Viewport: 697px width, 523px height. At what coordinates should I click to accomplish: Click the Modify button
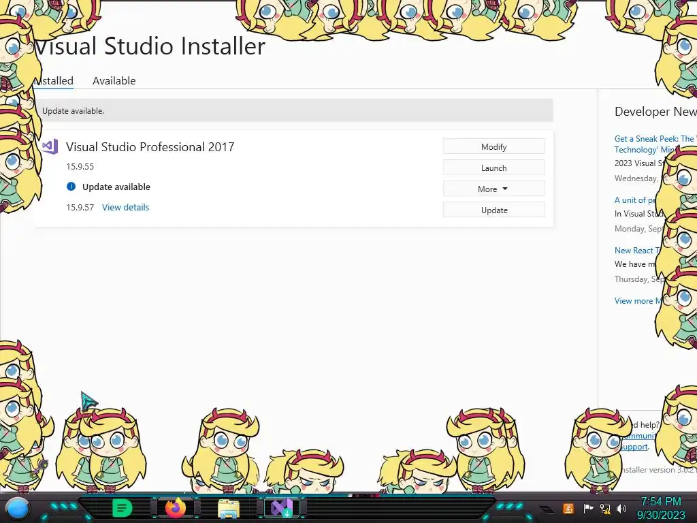pyautogui.click(x=494, y=146)
